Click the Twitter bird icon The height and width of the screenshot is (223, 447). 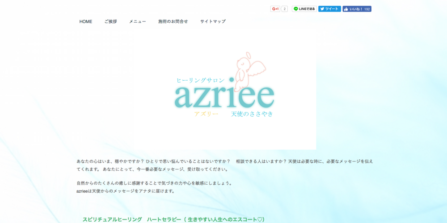322,9
